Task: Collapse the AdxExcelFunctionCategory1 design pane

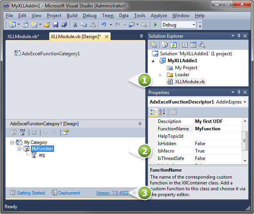Action: 140,124
